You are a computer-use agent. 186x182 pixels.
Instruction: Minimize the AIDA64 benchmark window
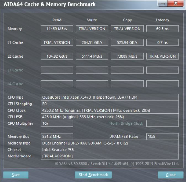point(163,4)
